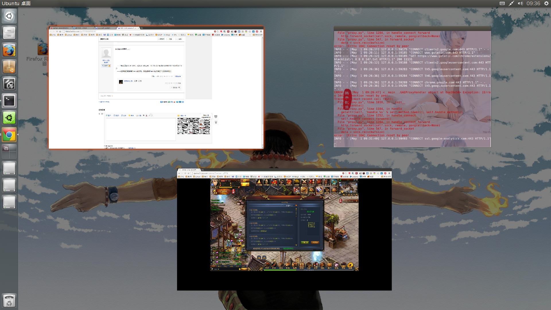Switch to third tab in Tieba Chrome window
Viewport: 551px width, 310px height.
[x=106, y=28]
